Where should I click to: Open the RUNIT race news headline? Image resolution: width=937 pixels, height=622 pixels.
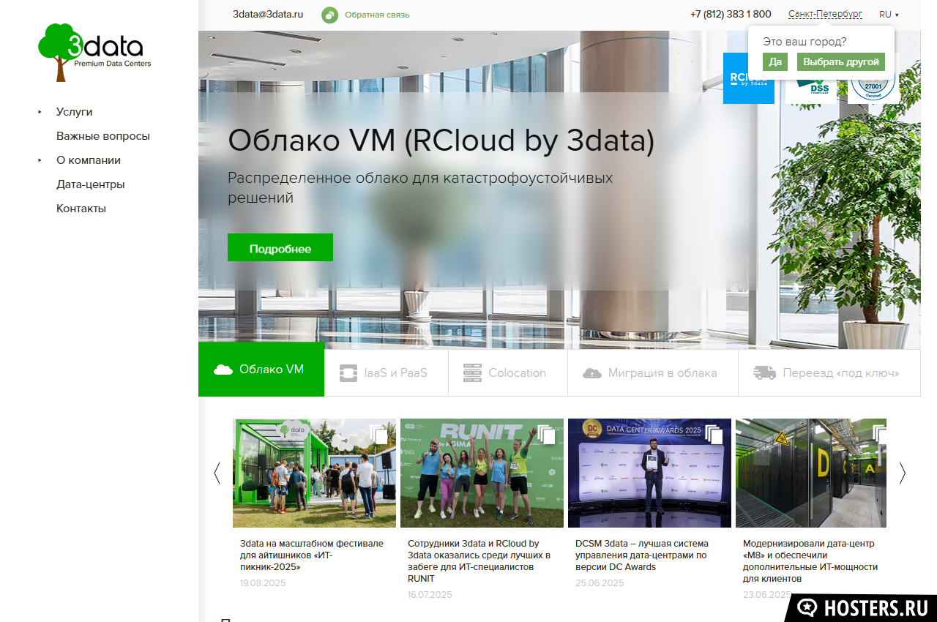[x=479, y=561]
